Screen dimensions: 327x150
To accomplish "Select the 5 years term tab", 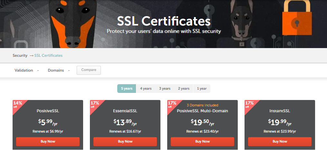I will click(x=127, y=89).
